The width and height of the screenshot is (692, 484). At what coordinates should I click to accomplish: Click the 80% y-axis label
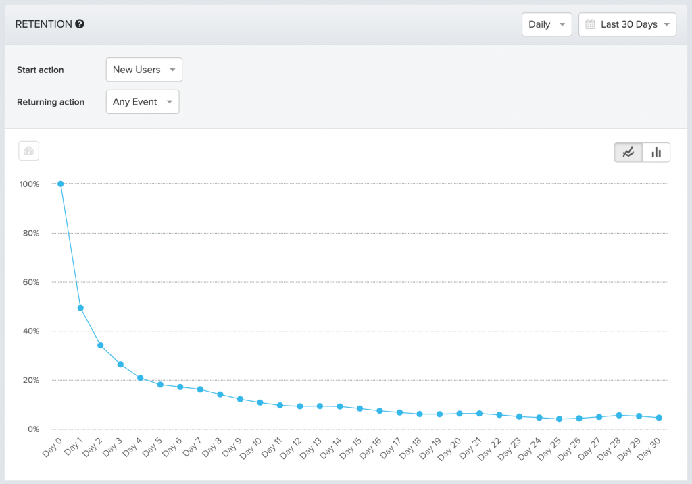31,233
